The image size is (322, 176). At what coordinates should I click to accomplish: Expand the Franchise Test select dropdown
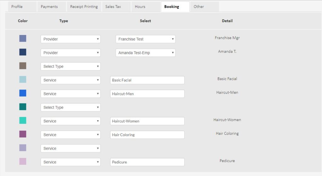pos(145,39)
